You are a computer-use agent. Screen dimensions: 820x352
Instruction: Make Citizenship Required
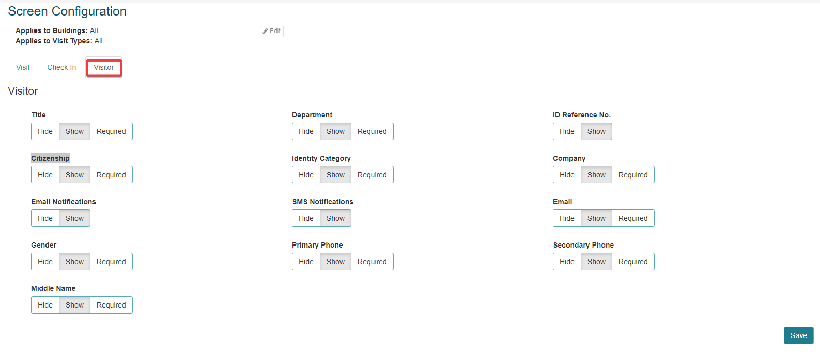coord(111,175)
